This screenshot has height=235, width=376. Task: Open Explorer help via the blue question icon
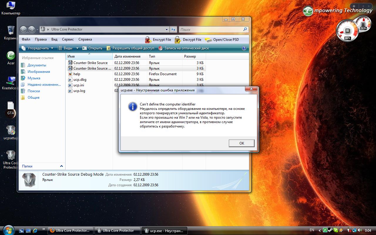coord(244,48)
